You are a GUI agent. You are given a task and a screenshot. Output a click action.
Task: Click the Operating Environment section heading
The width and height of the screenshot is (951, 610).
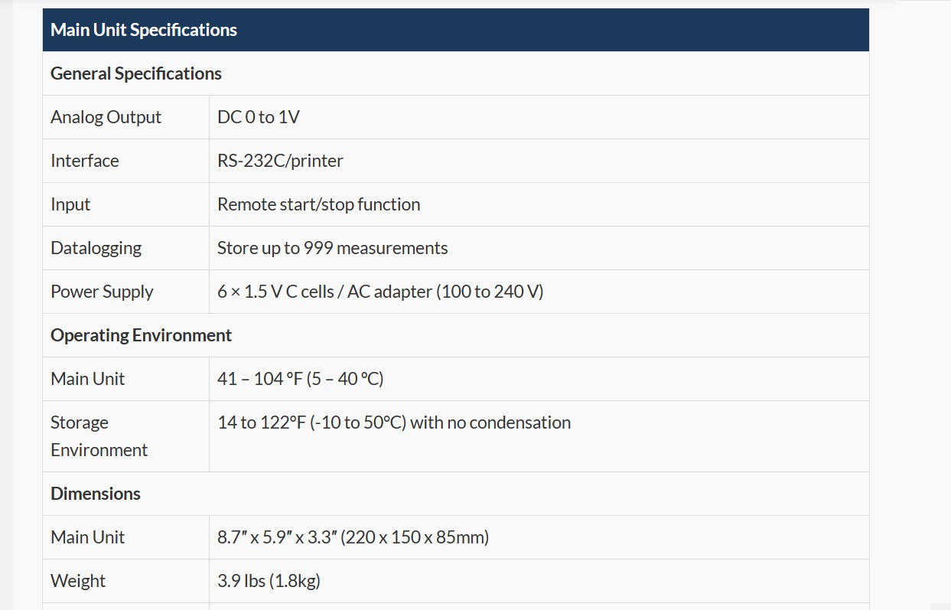click(141, 335)
